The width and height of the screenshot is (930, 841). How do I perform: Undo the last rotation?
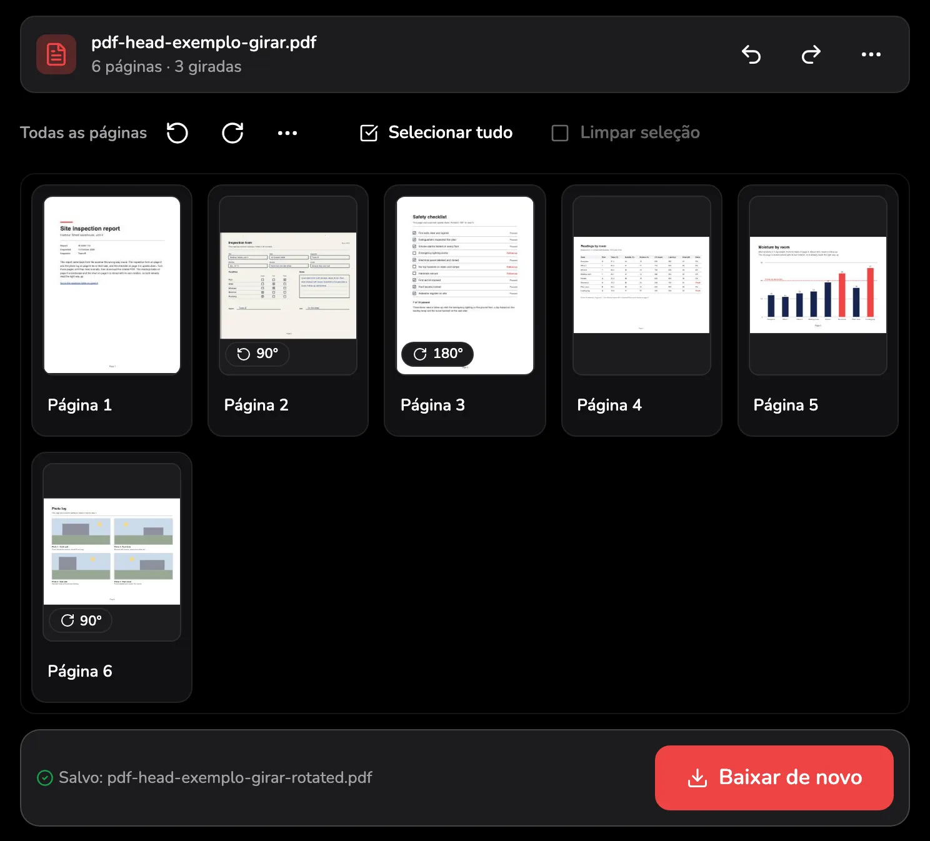pyautogui.click(x=751, y=54)
